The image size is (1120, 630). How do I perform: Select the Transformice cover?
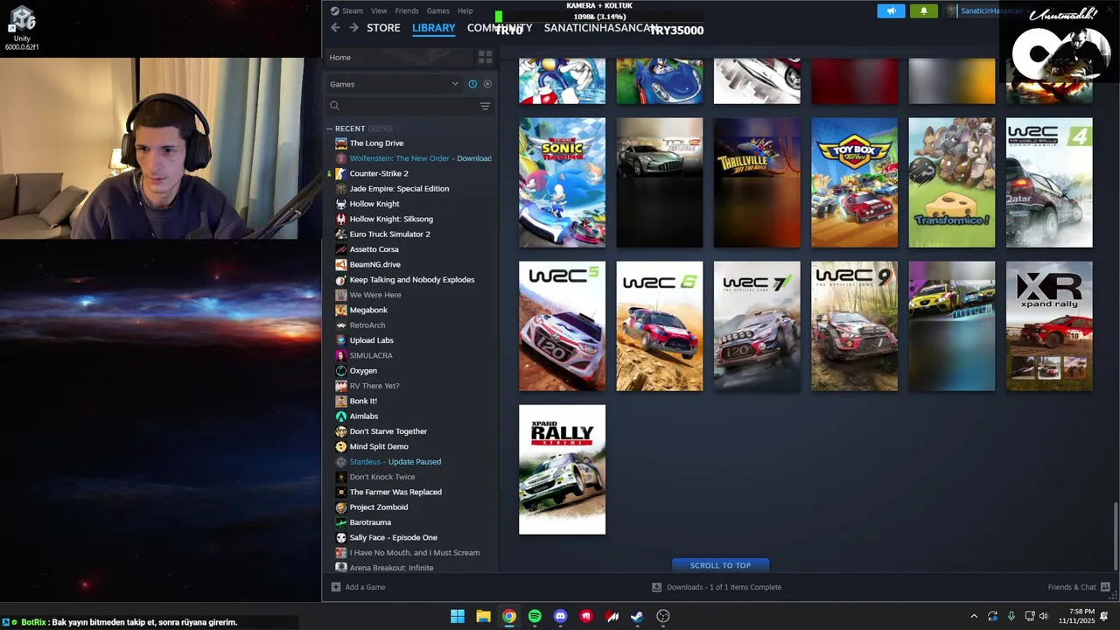coord(951,183)
